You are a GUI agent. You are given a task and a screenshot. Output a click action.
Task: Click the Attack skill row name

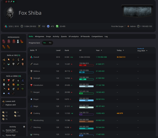36,64
